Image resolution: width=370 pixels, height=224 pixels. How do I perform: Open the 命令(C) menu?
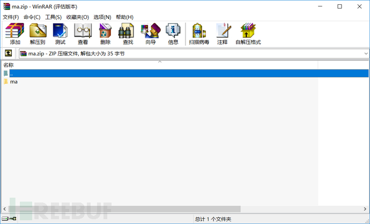click(32, 17)
